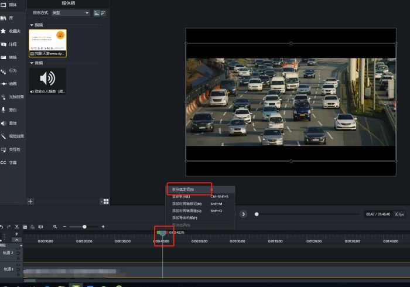410x287 pixels.
Task: Click the Cut scissors icon
Action: pos(17,227)
